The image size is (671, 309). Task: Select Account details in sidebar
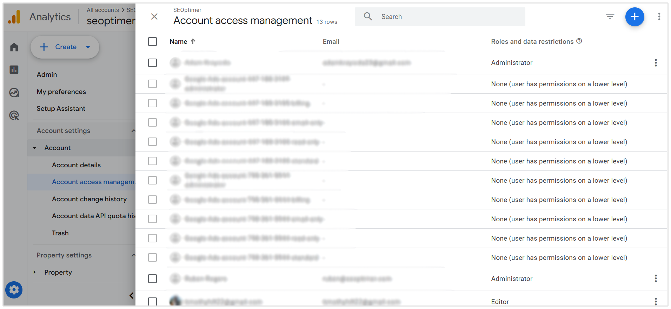(76, 165)
